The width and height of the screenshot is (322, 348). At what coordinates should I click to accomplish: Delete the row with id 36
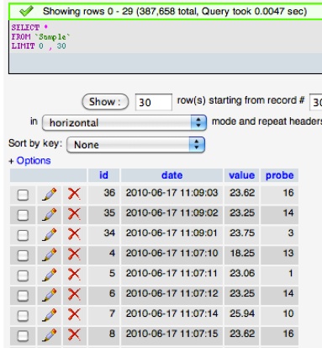pyautogui.click(x=74, y=194)
